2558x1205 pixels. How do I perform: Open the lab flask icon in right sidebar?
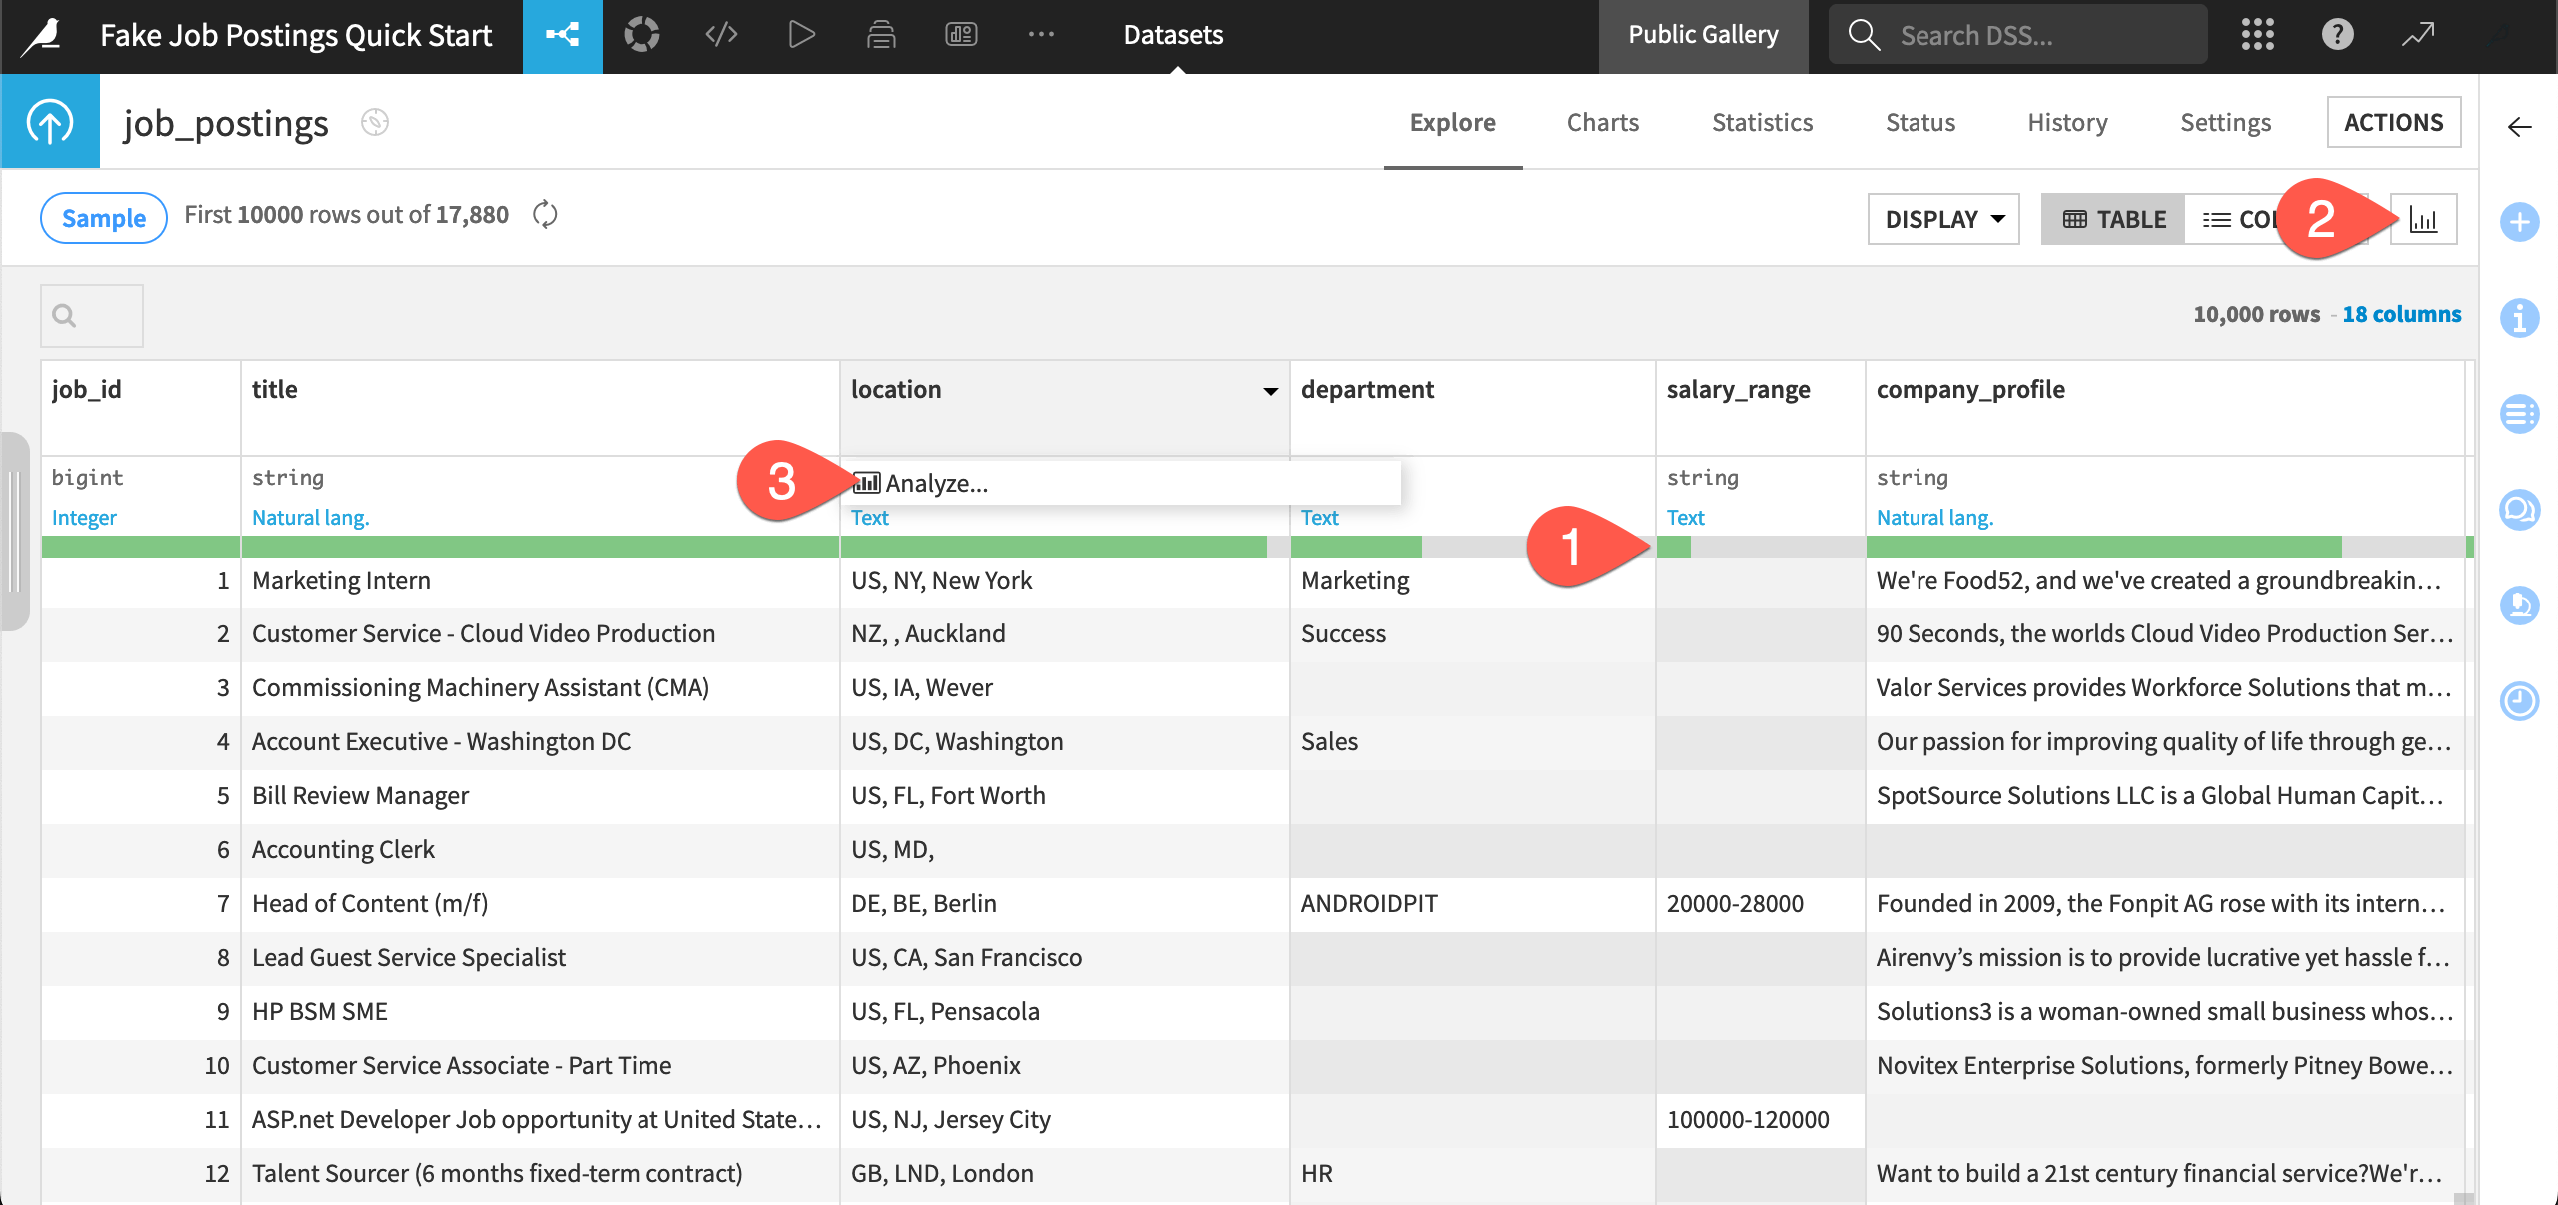[x=2519, y=605]
